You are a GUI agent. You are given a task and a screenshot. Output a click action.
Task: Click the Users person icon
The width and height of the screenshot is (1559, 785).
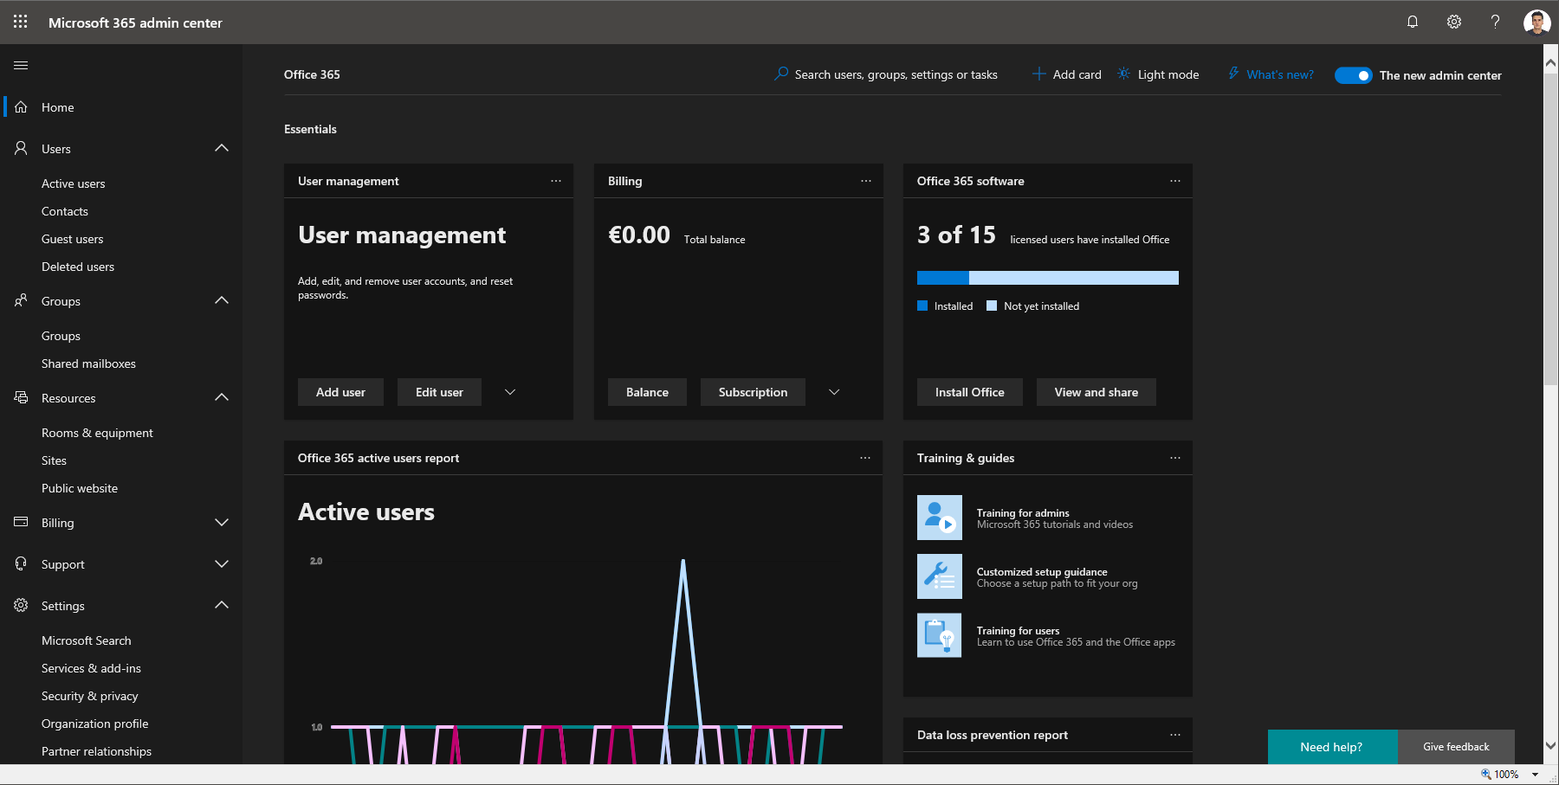click(21, 148)
